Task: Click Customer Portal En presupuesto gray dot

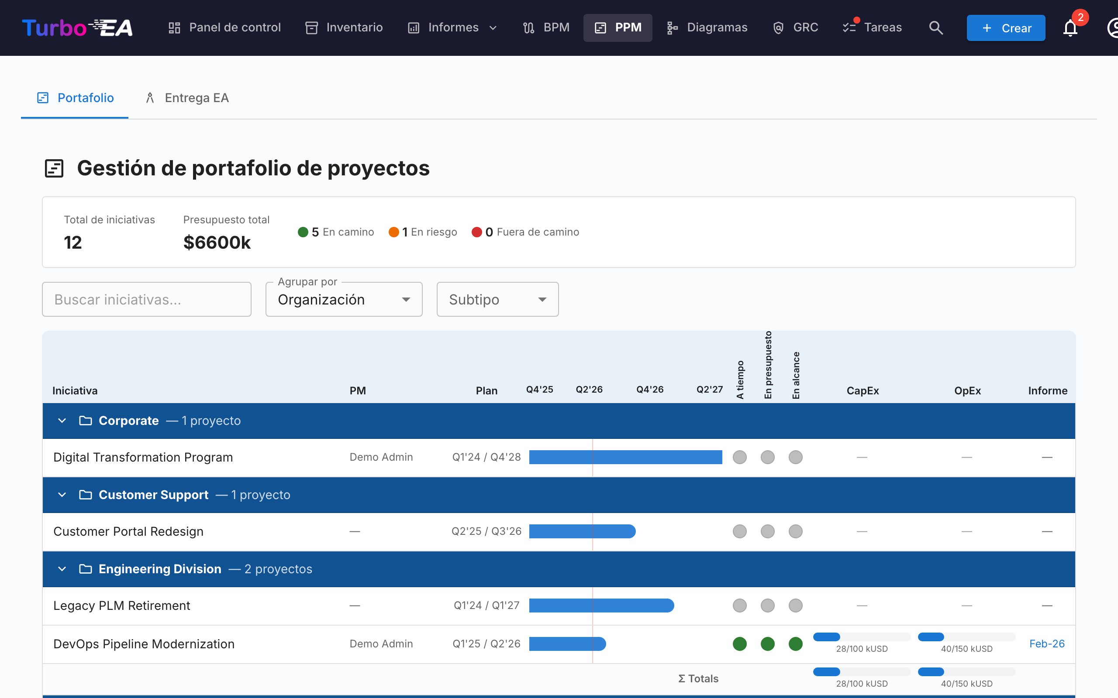Action: pyautogui.click(x=767, y=531)
